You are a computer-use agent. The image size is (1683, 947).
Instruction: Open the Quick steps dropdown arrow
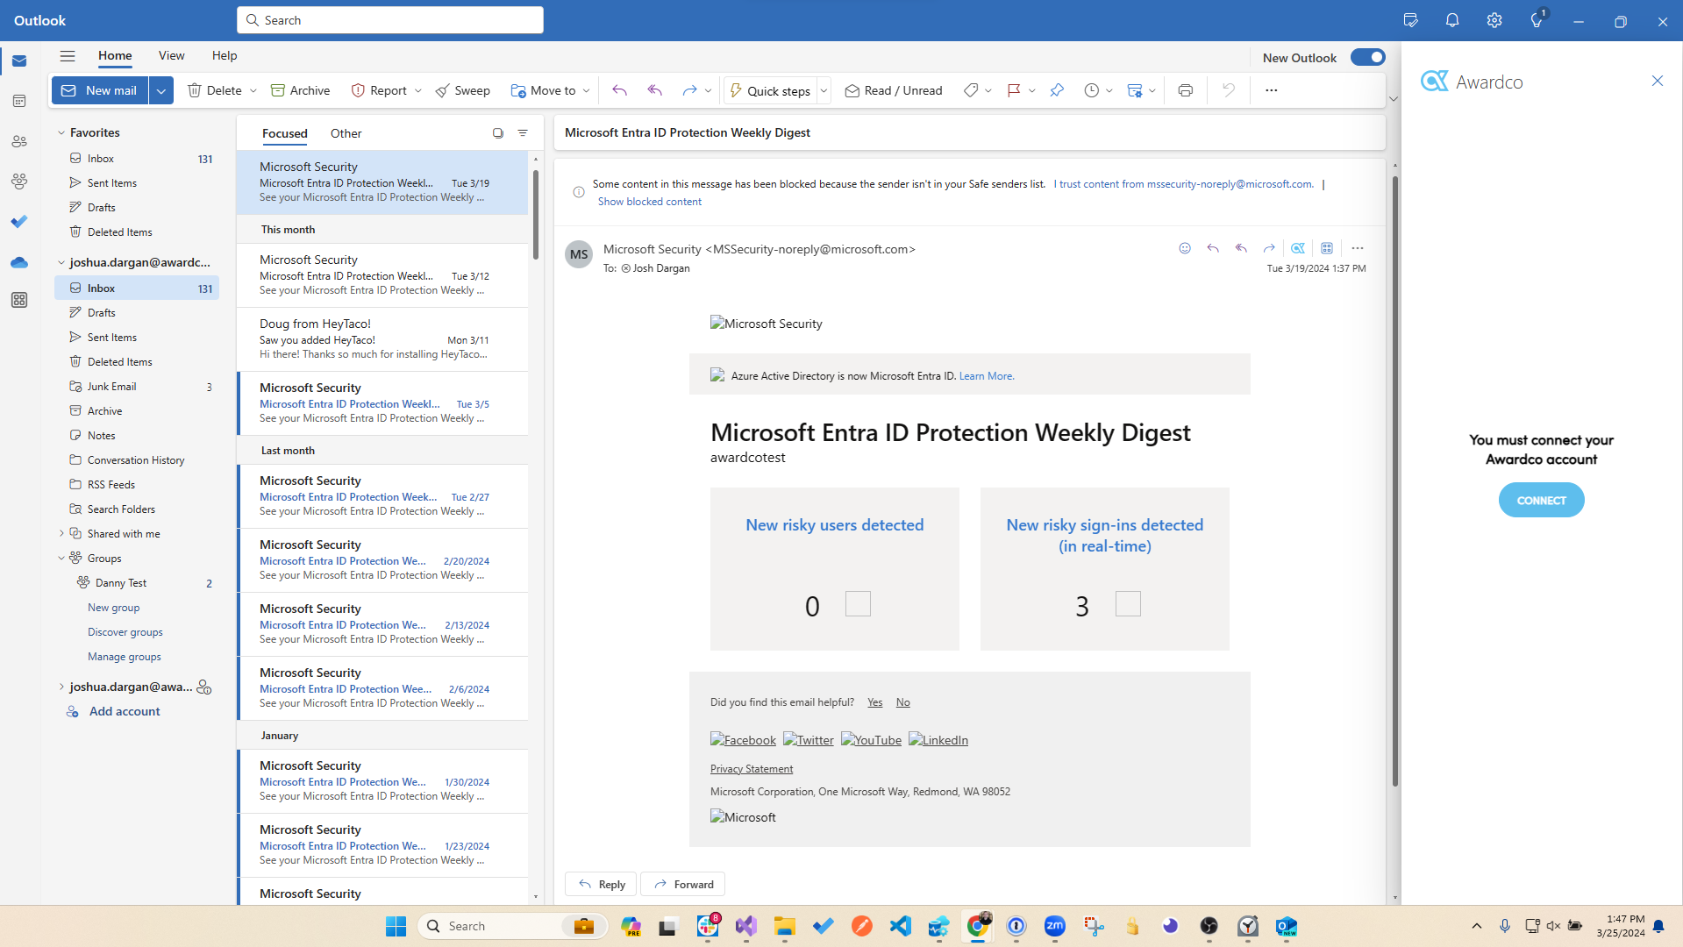[824, 90]
